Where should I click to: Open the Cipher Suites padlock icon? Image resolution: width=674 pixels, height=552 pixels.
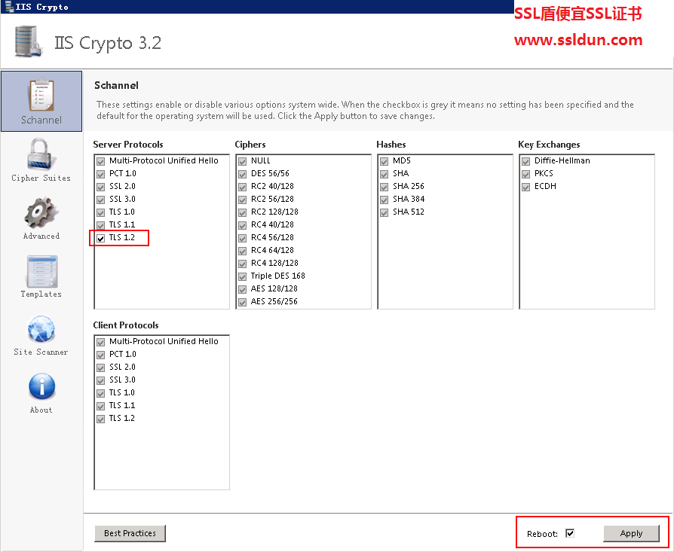click(41, 154)
